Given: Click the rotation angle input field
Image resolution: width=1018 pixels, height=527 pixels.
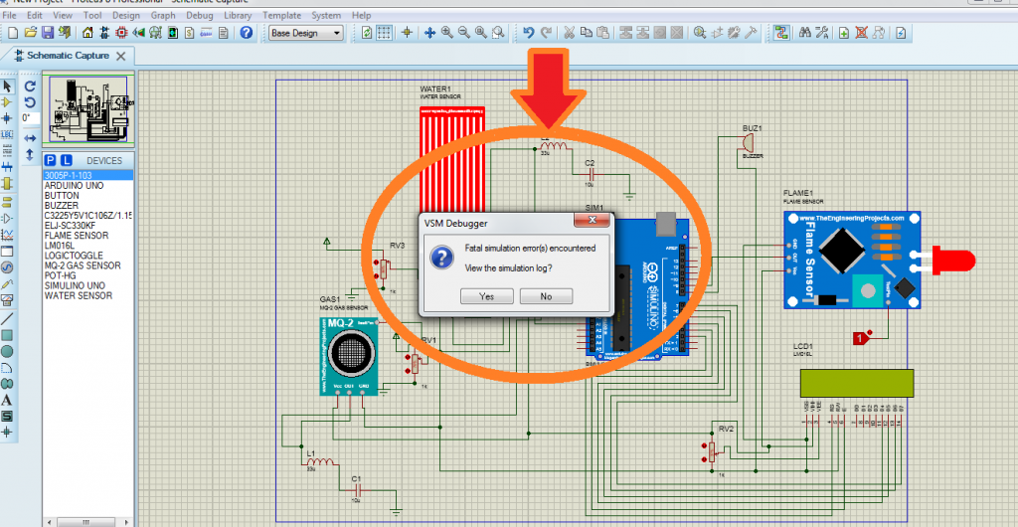Looking at the screenshot, I should pos(30,118).
